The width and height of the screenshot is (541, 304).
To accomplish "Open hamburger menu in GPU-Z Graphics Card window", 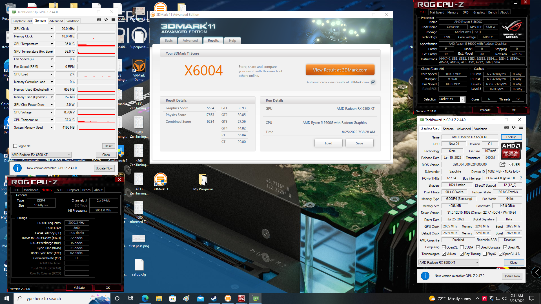I will [x=521, y=127].
